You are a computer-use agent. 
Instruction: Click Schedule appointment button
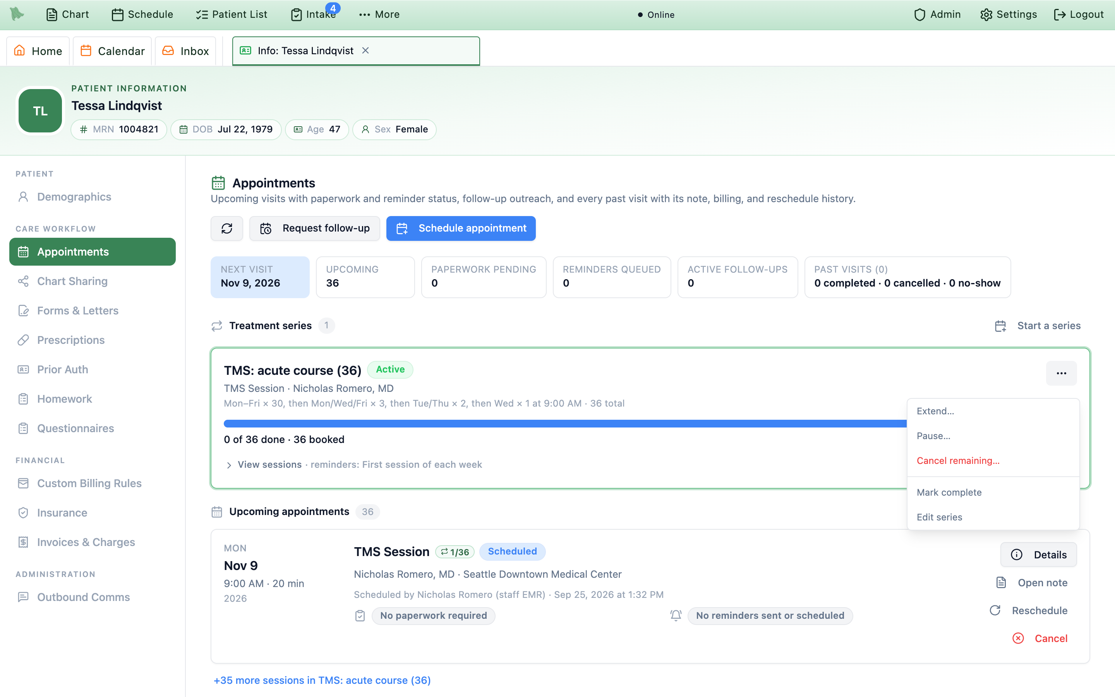pos(461,228)
